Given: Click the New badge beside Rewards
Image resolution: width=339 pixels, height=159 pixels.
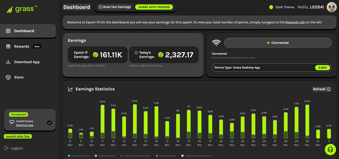Looking at the screenshot, I should [37, 46].
